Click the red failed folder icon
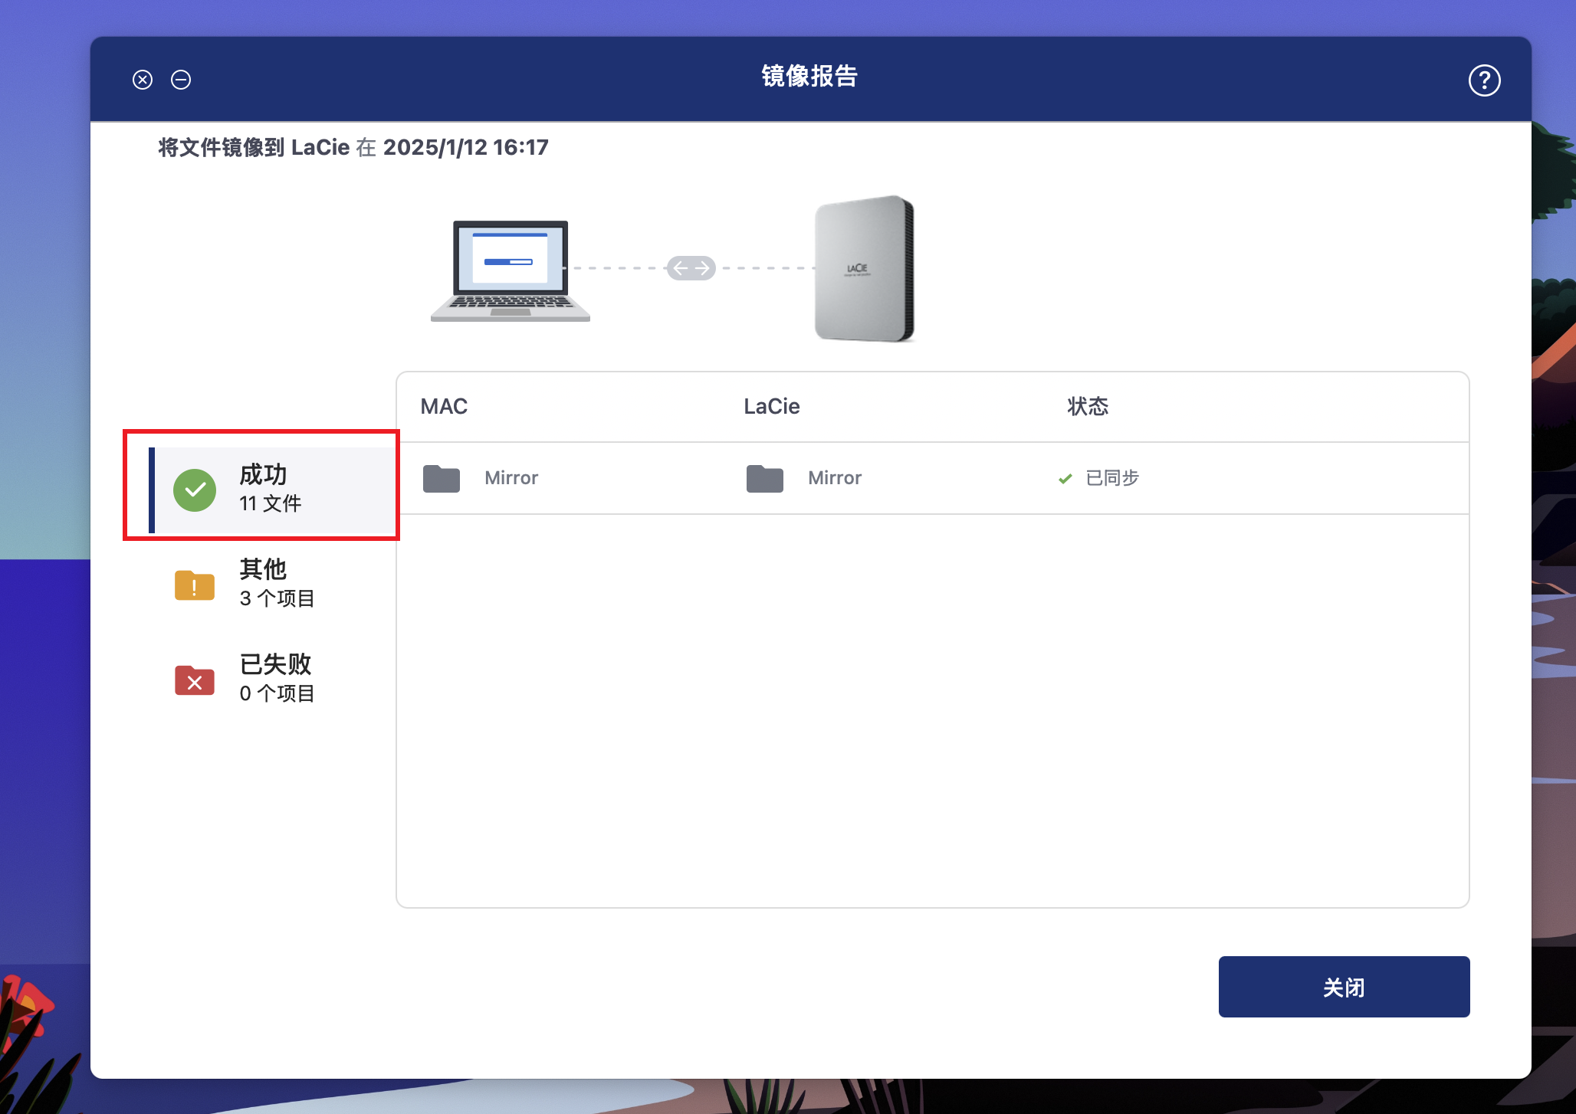The image size is (1576, 1114). coord(195,680)
